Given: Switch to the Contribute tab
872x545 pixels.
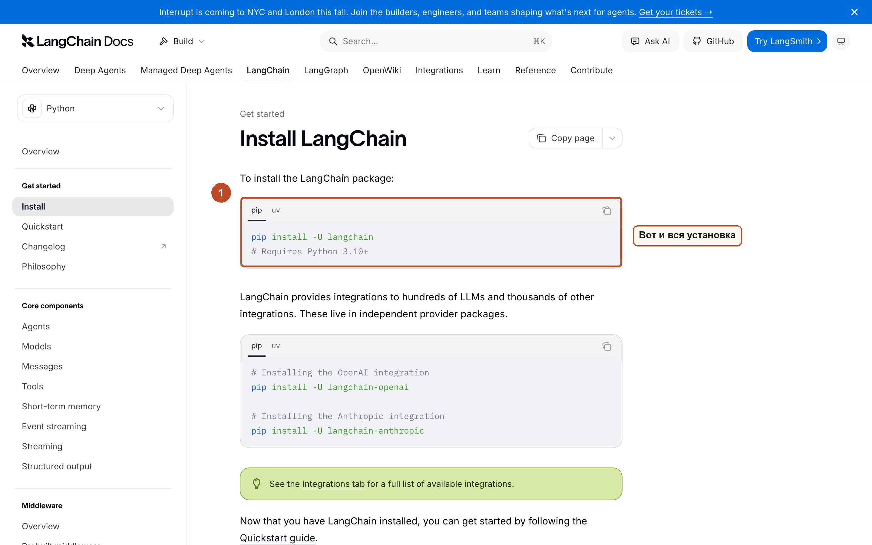Looking at the screenshot, I should tap(591, 70).
